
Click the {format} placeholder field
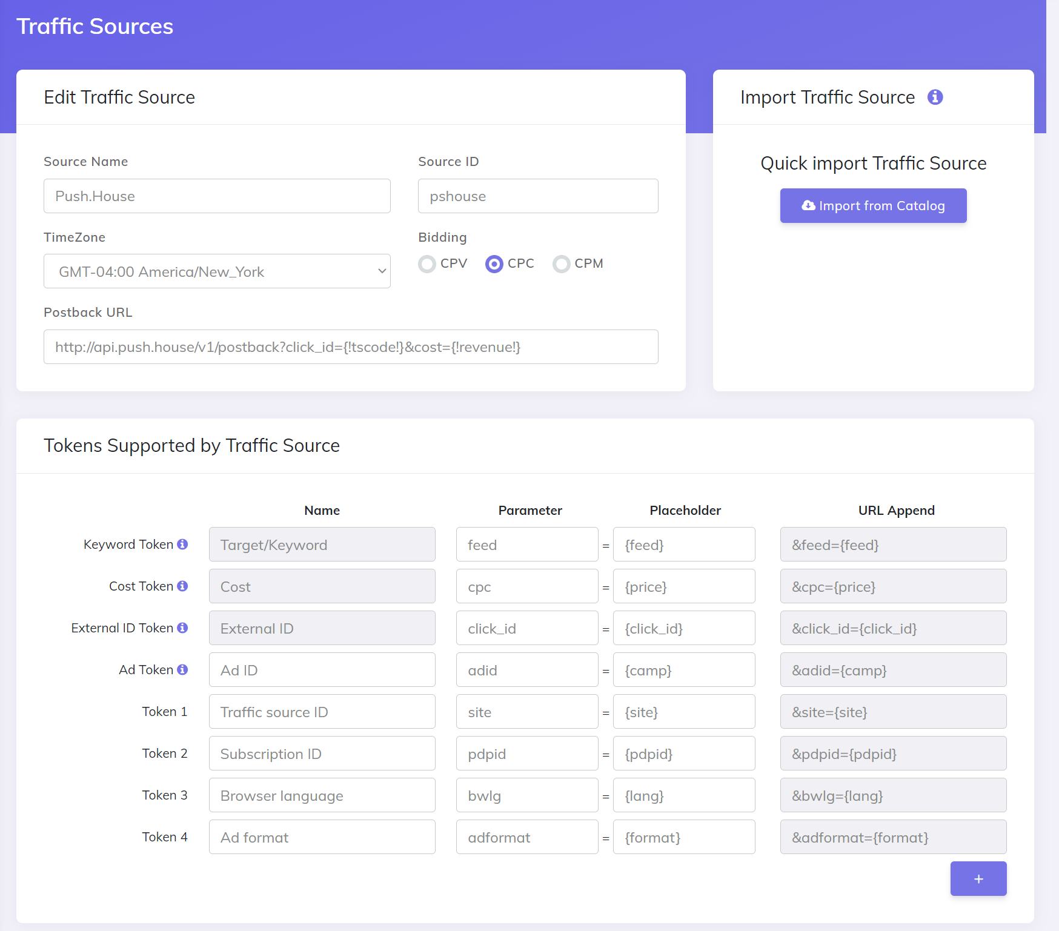(683, 837)
